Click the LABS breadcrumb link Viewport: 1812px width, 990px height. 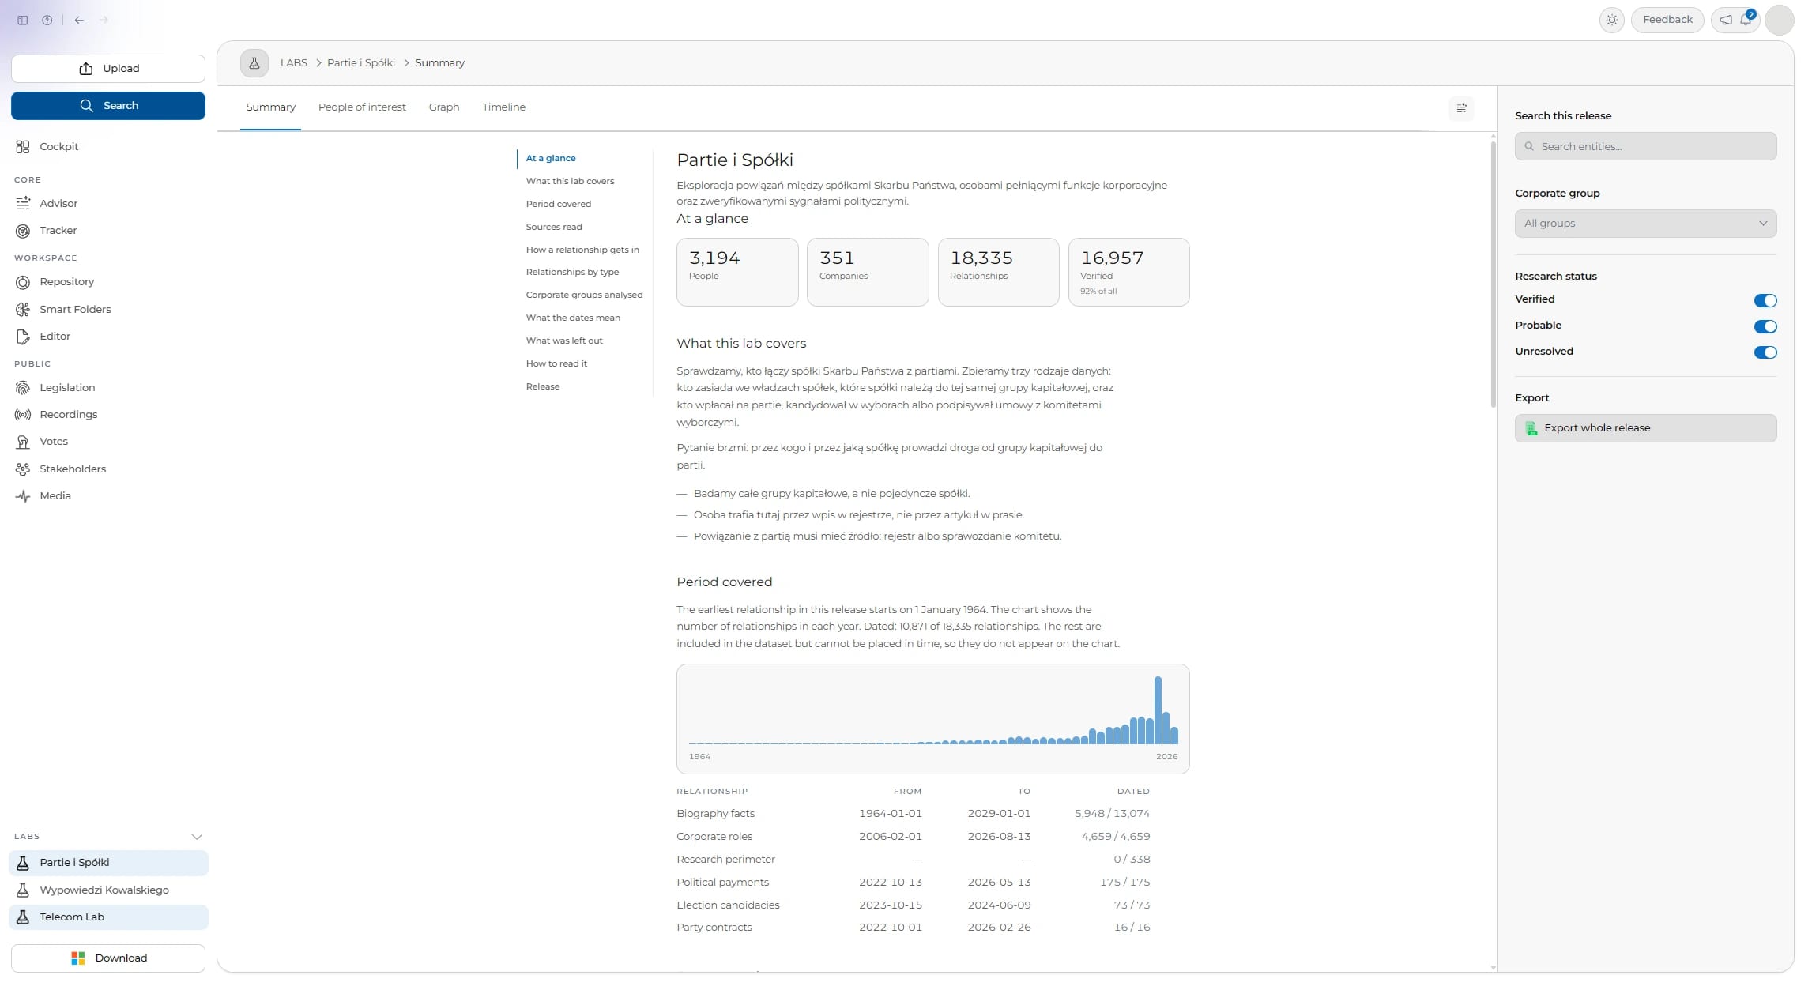tap(294, 63)
